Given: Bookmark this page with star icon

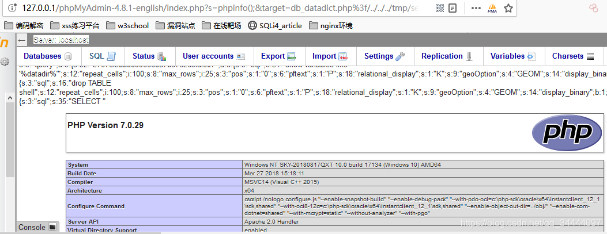Looking at the screenshot, I should (508, 8).
